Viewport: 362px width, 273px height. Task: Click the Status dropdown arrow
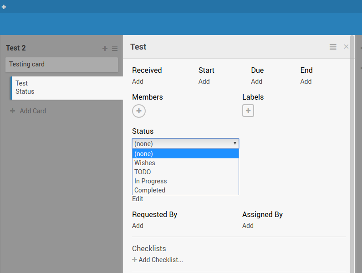tap(235, 143)
